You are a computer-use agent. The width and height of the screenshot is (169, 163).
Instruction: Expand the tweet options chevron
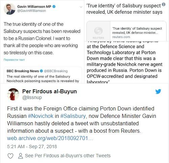coord(81,7)
